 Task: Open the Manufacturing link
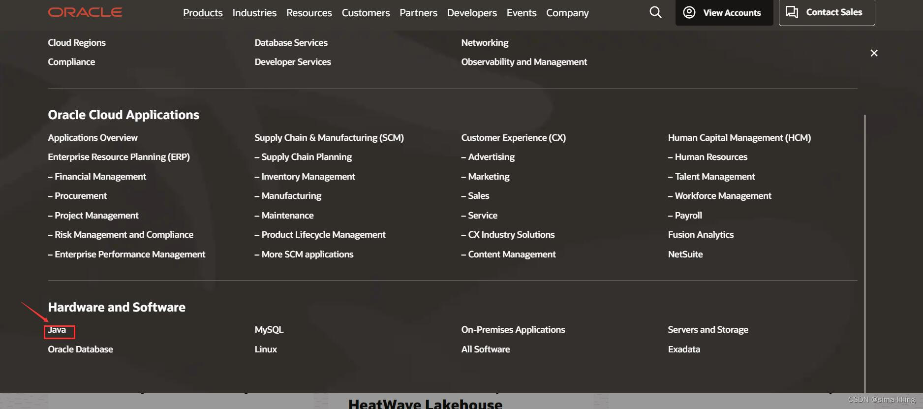coord(288,196)
